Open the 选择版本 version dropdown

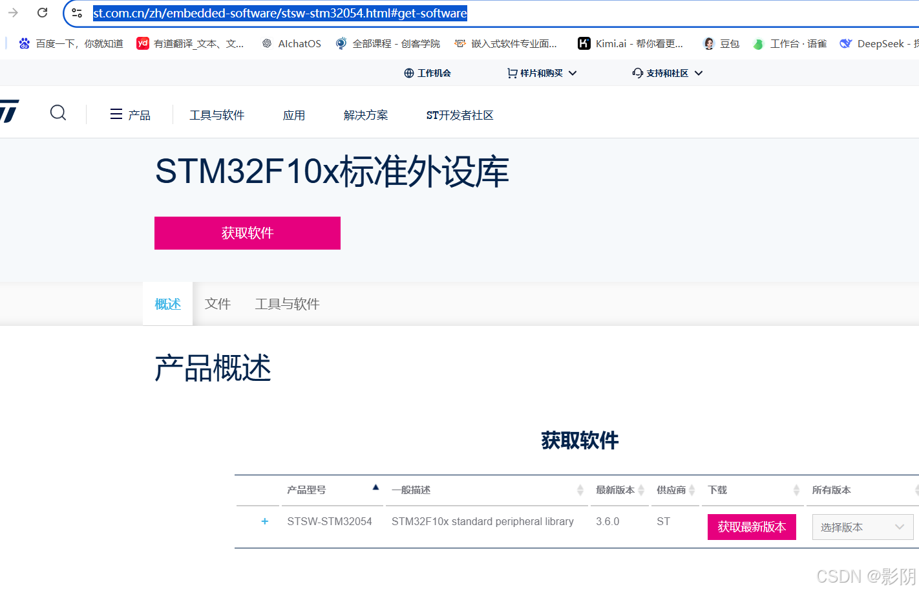[863, 527]
